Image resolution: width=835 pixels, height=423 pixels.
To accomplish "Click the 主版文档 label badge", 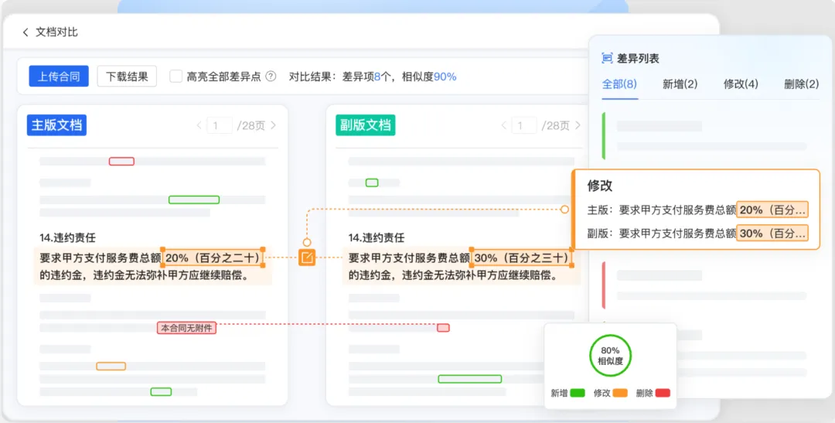I will 56,125.
